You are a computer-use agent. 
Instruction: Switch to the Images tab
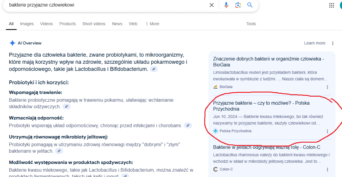[x=27, y=24]
